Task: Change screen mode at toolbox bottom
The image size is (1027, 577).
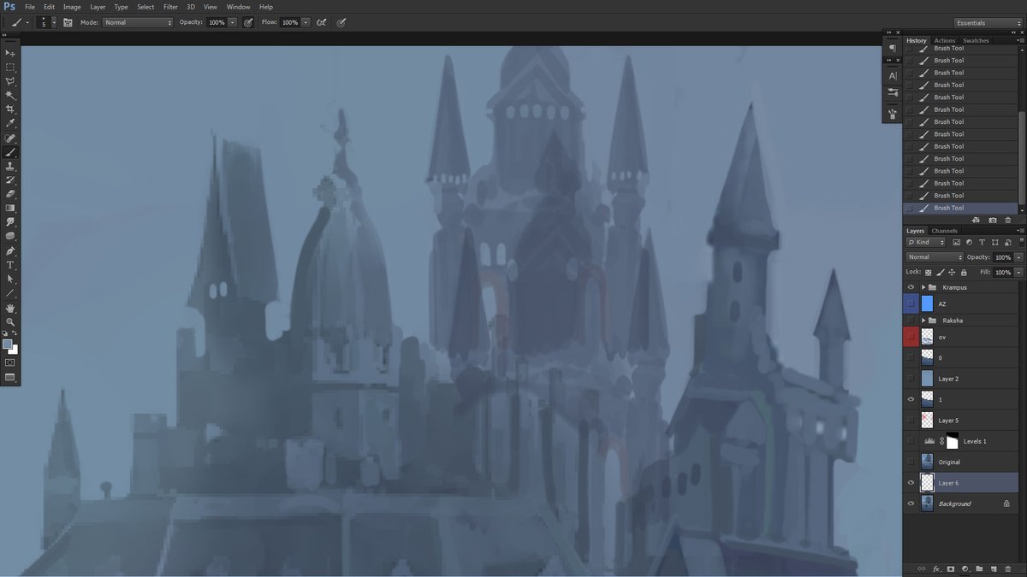Action: [10, 377]
